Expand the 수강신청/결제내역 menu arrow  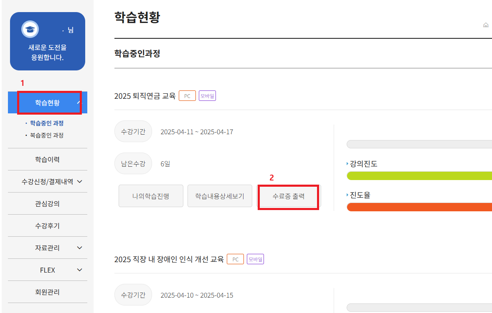[x=80, y=182]
